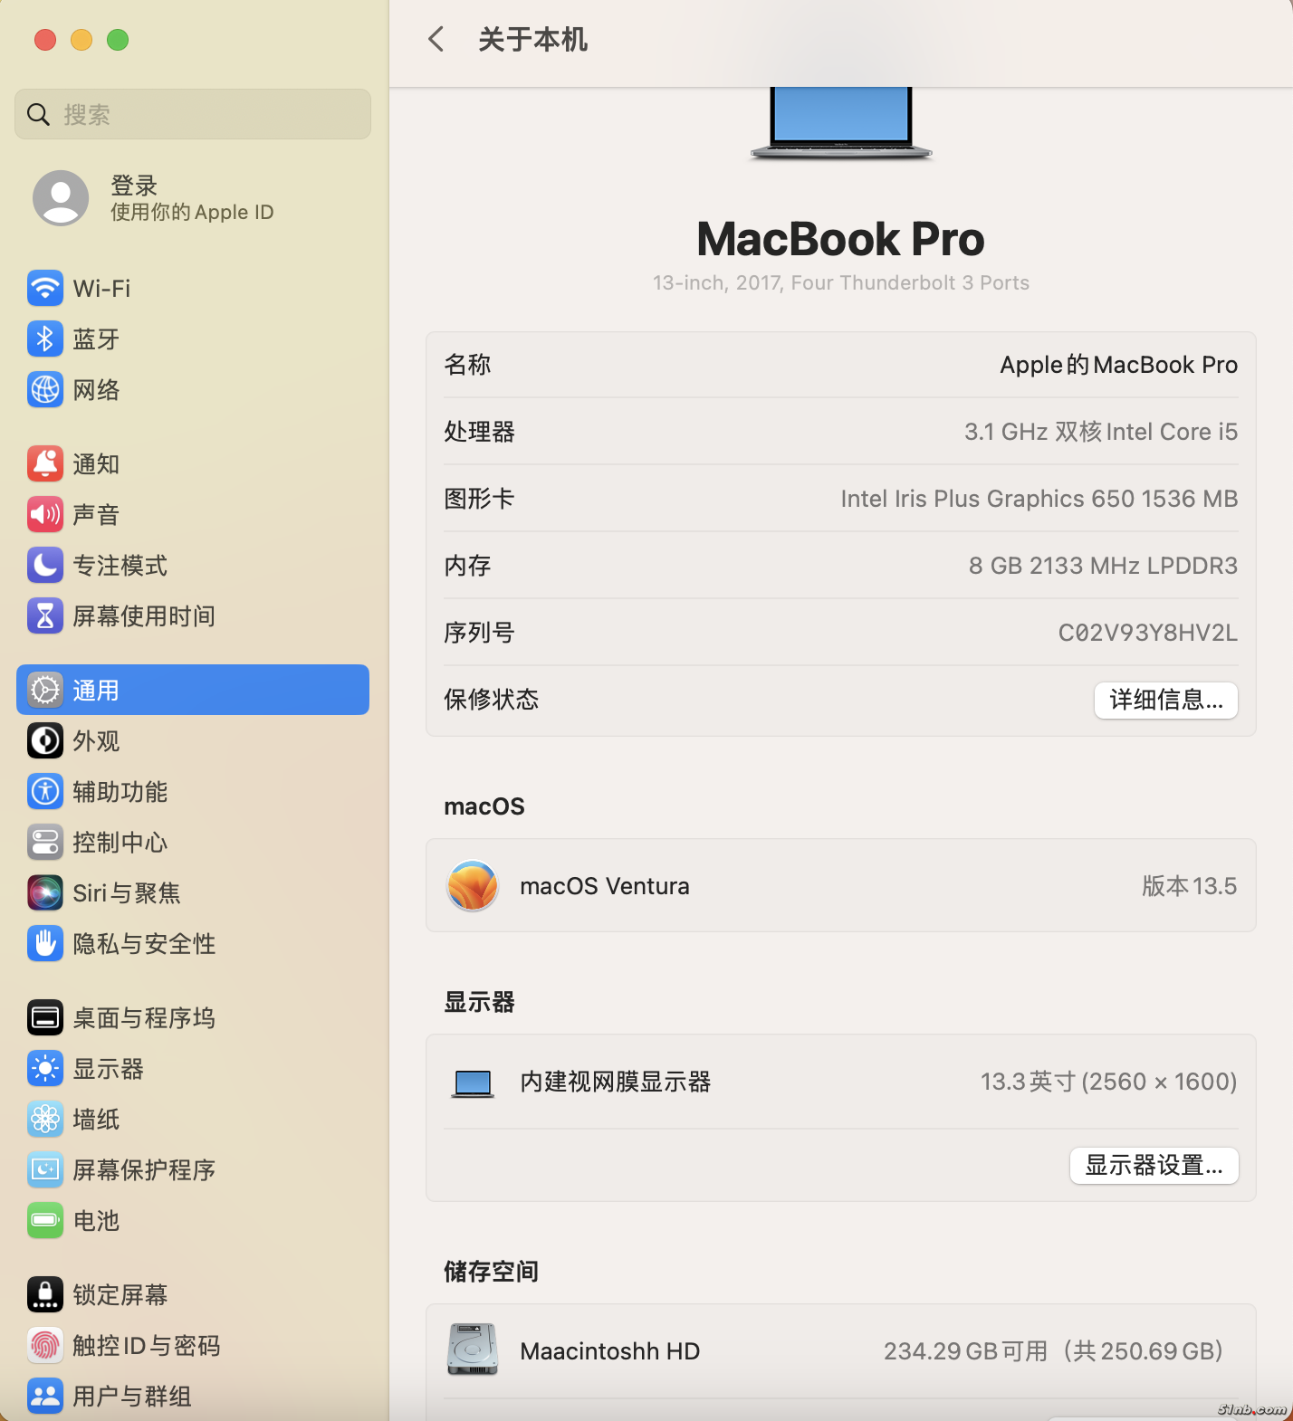Click the Network (网络) globe icon
The height and width of the screenshot is (1421, 1293).
pos(45,390)
